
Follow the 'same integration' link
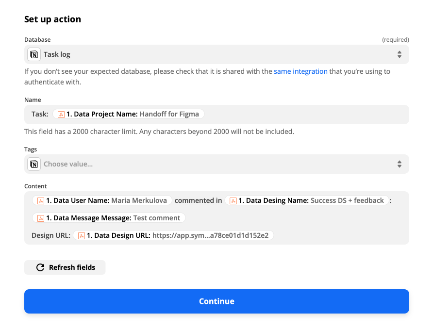(300, 71)
